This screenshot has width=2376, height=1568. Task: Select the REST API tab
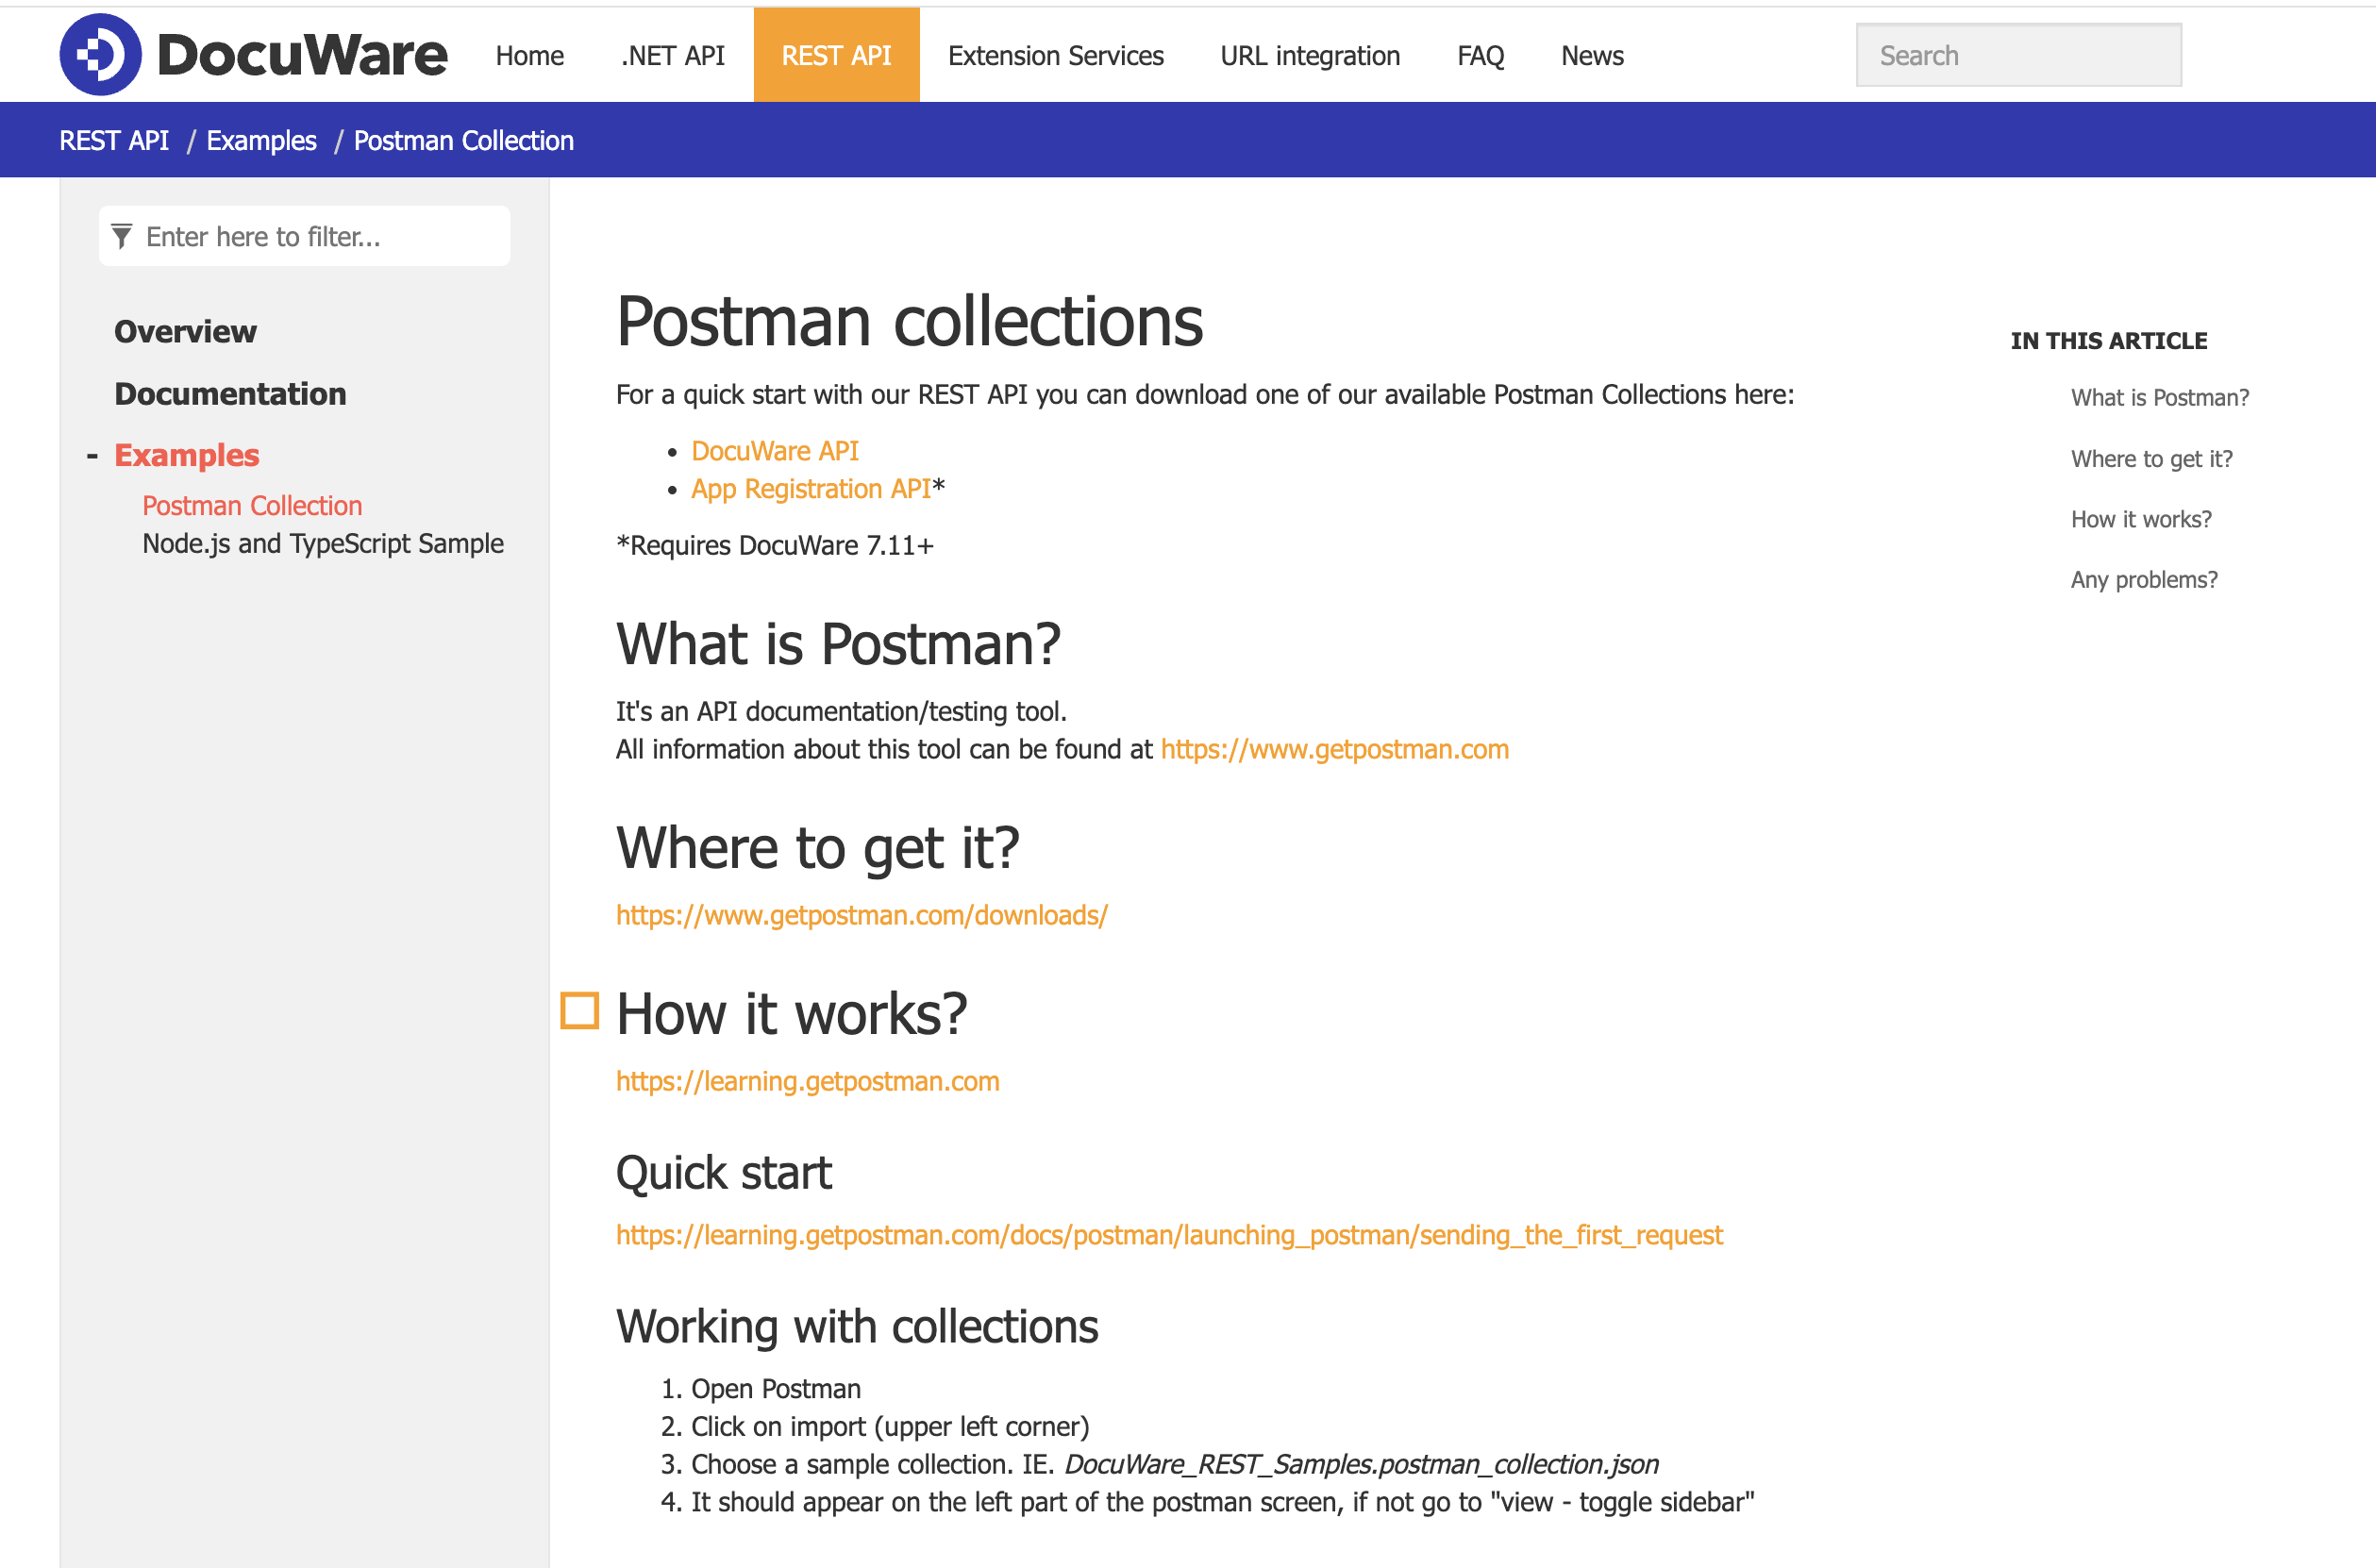coord(836,56)
